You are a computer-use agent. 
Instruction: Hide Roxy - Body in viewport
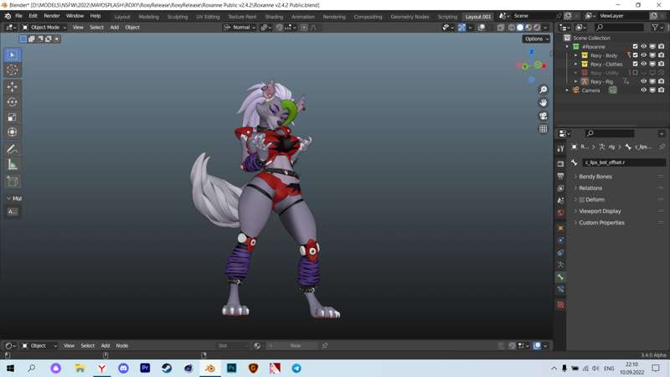point(643,55)
